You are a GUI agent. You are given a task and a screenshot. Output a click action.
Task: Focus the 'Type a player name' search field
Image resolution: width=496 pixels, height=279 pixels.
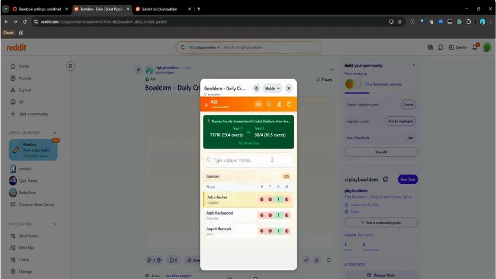(x=248, y=160)
